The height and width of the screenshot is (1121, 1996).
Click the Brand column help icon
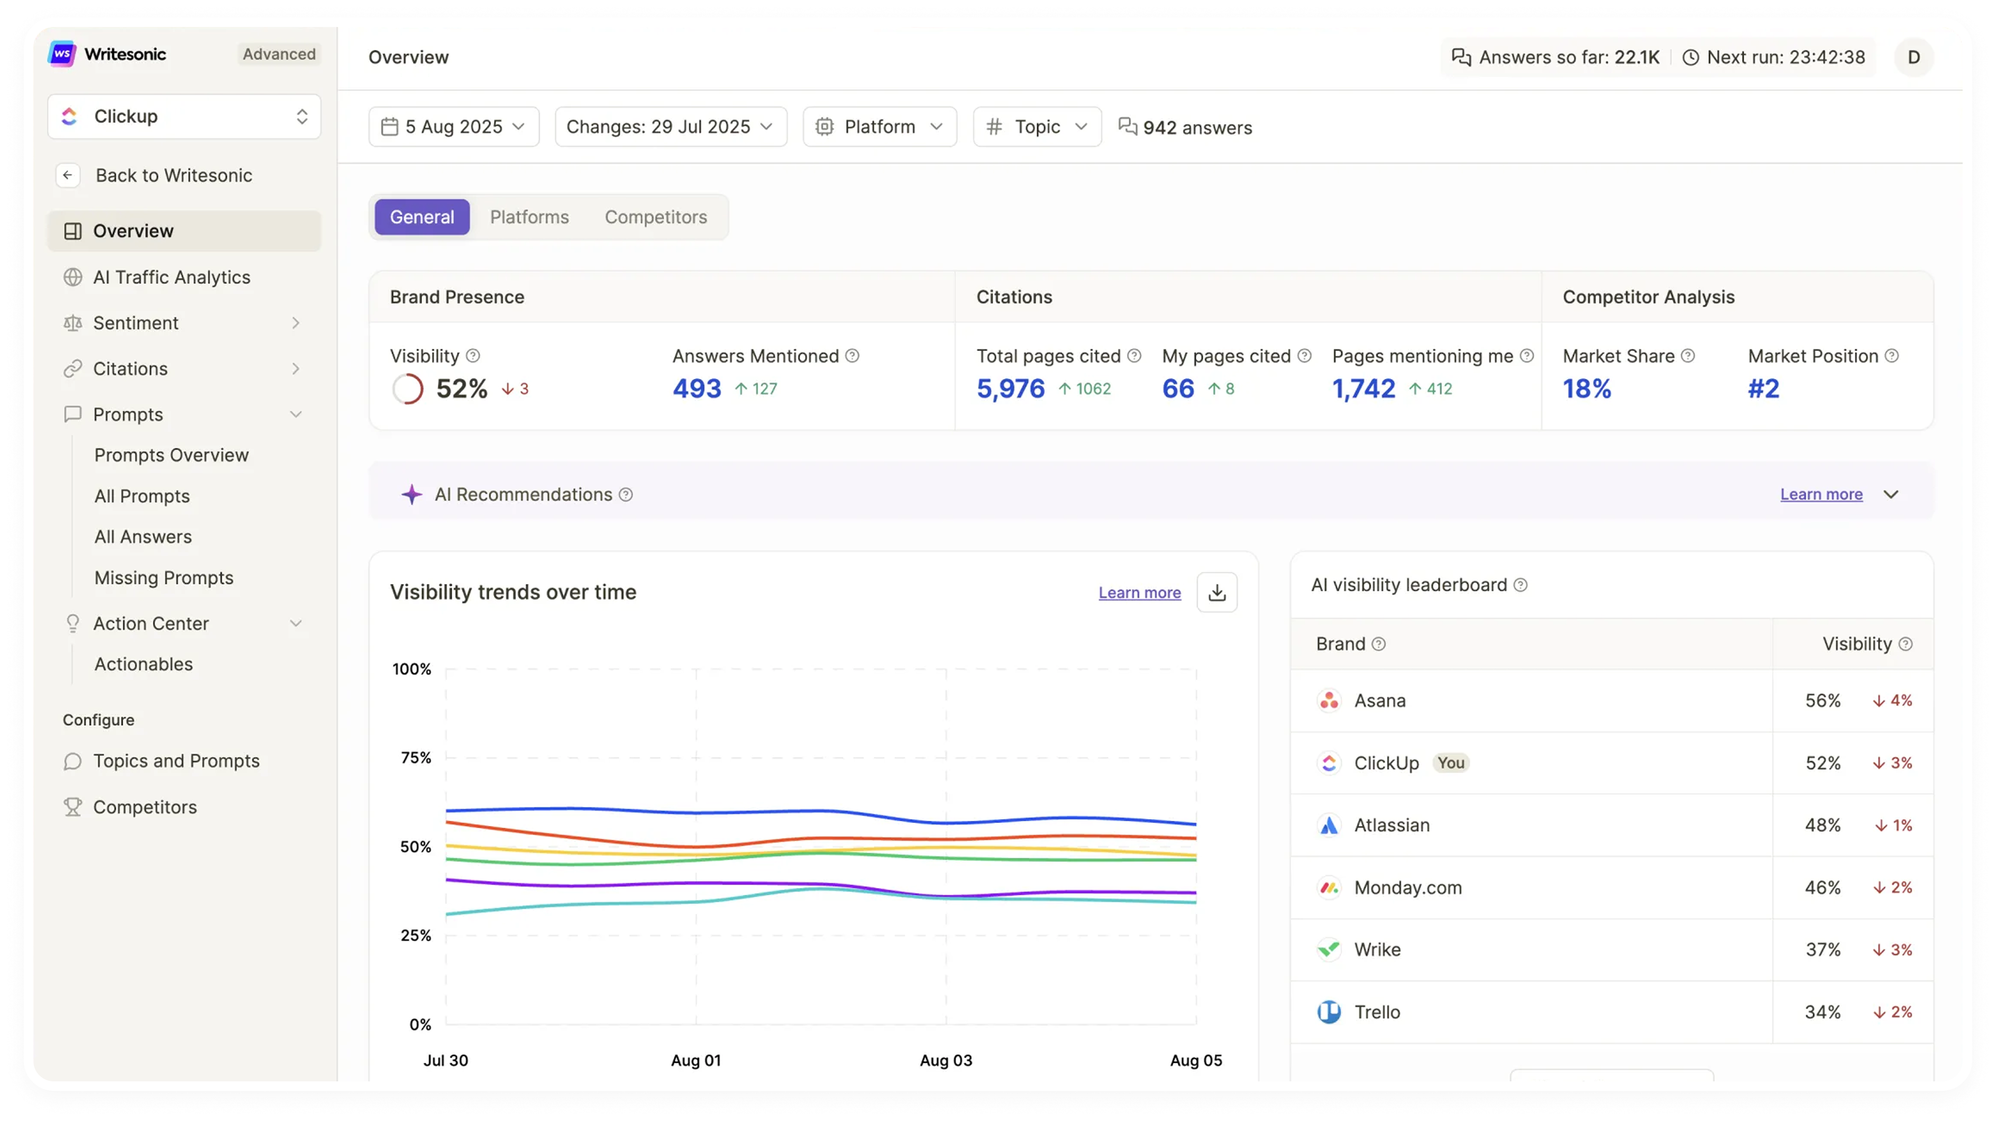tap(1378, 643)
